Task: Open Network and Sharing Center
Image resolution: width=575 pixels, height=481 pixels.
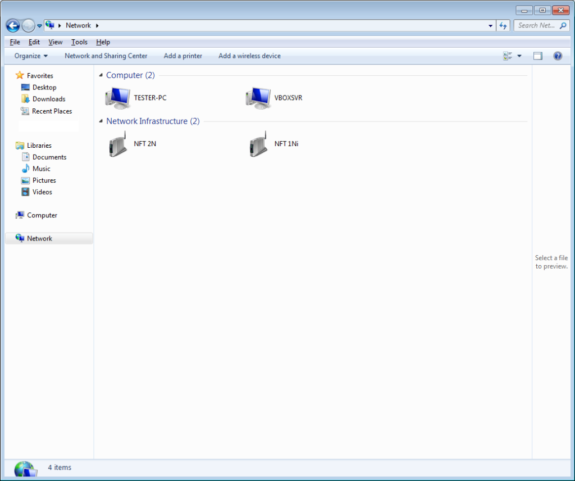Action: point(106,56)
